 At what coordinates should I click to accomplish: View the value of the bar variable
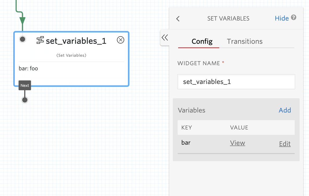(x=237, y=143)
